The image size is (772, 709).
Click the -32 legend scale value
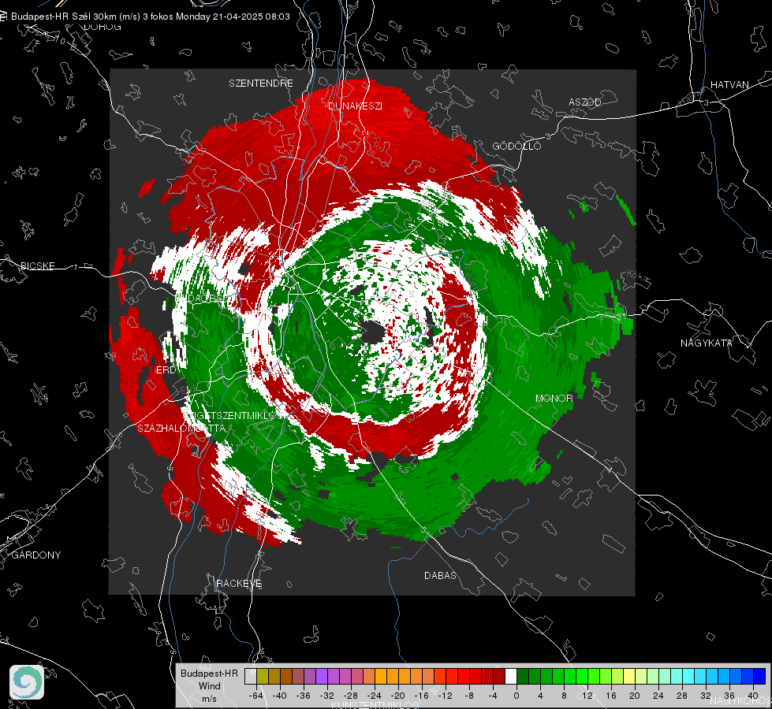(326, 696)
